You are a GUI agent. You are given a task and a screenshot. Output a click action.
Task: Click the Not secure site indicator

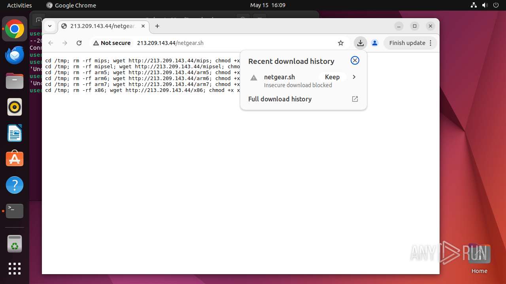(x=112, y=43)
